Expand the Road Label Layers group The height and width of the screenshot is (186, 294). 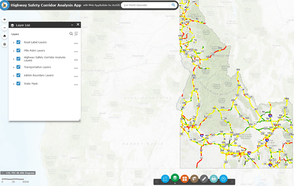pos(14,43)
